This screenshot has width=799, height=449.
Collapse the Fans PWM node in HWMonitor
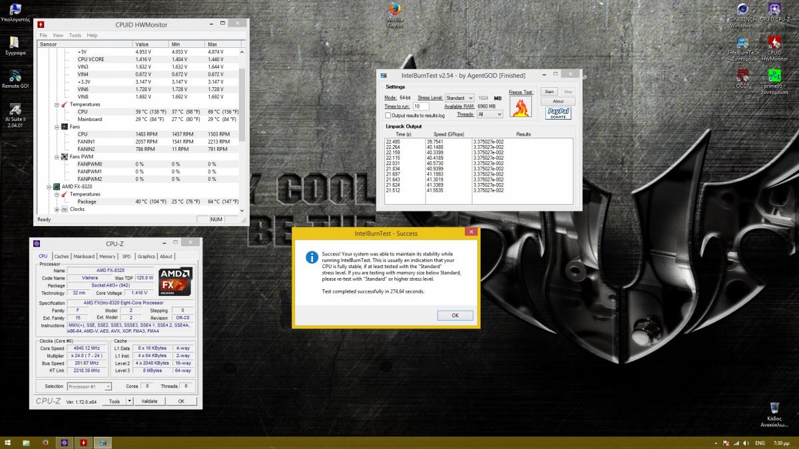[57, 156]
